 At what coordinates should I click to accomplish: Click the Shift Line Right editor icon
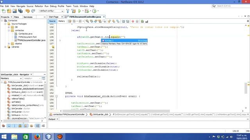pos(128,21)
